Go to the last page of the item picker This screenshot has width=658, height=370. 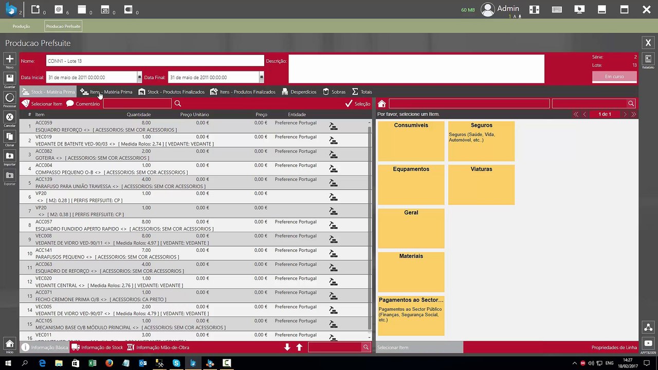(x=633, y=114)
